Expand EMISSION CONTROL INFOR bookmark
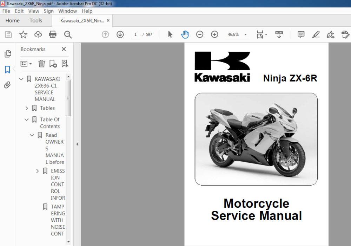351x246 pixels. click(x=38, y=171)
